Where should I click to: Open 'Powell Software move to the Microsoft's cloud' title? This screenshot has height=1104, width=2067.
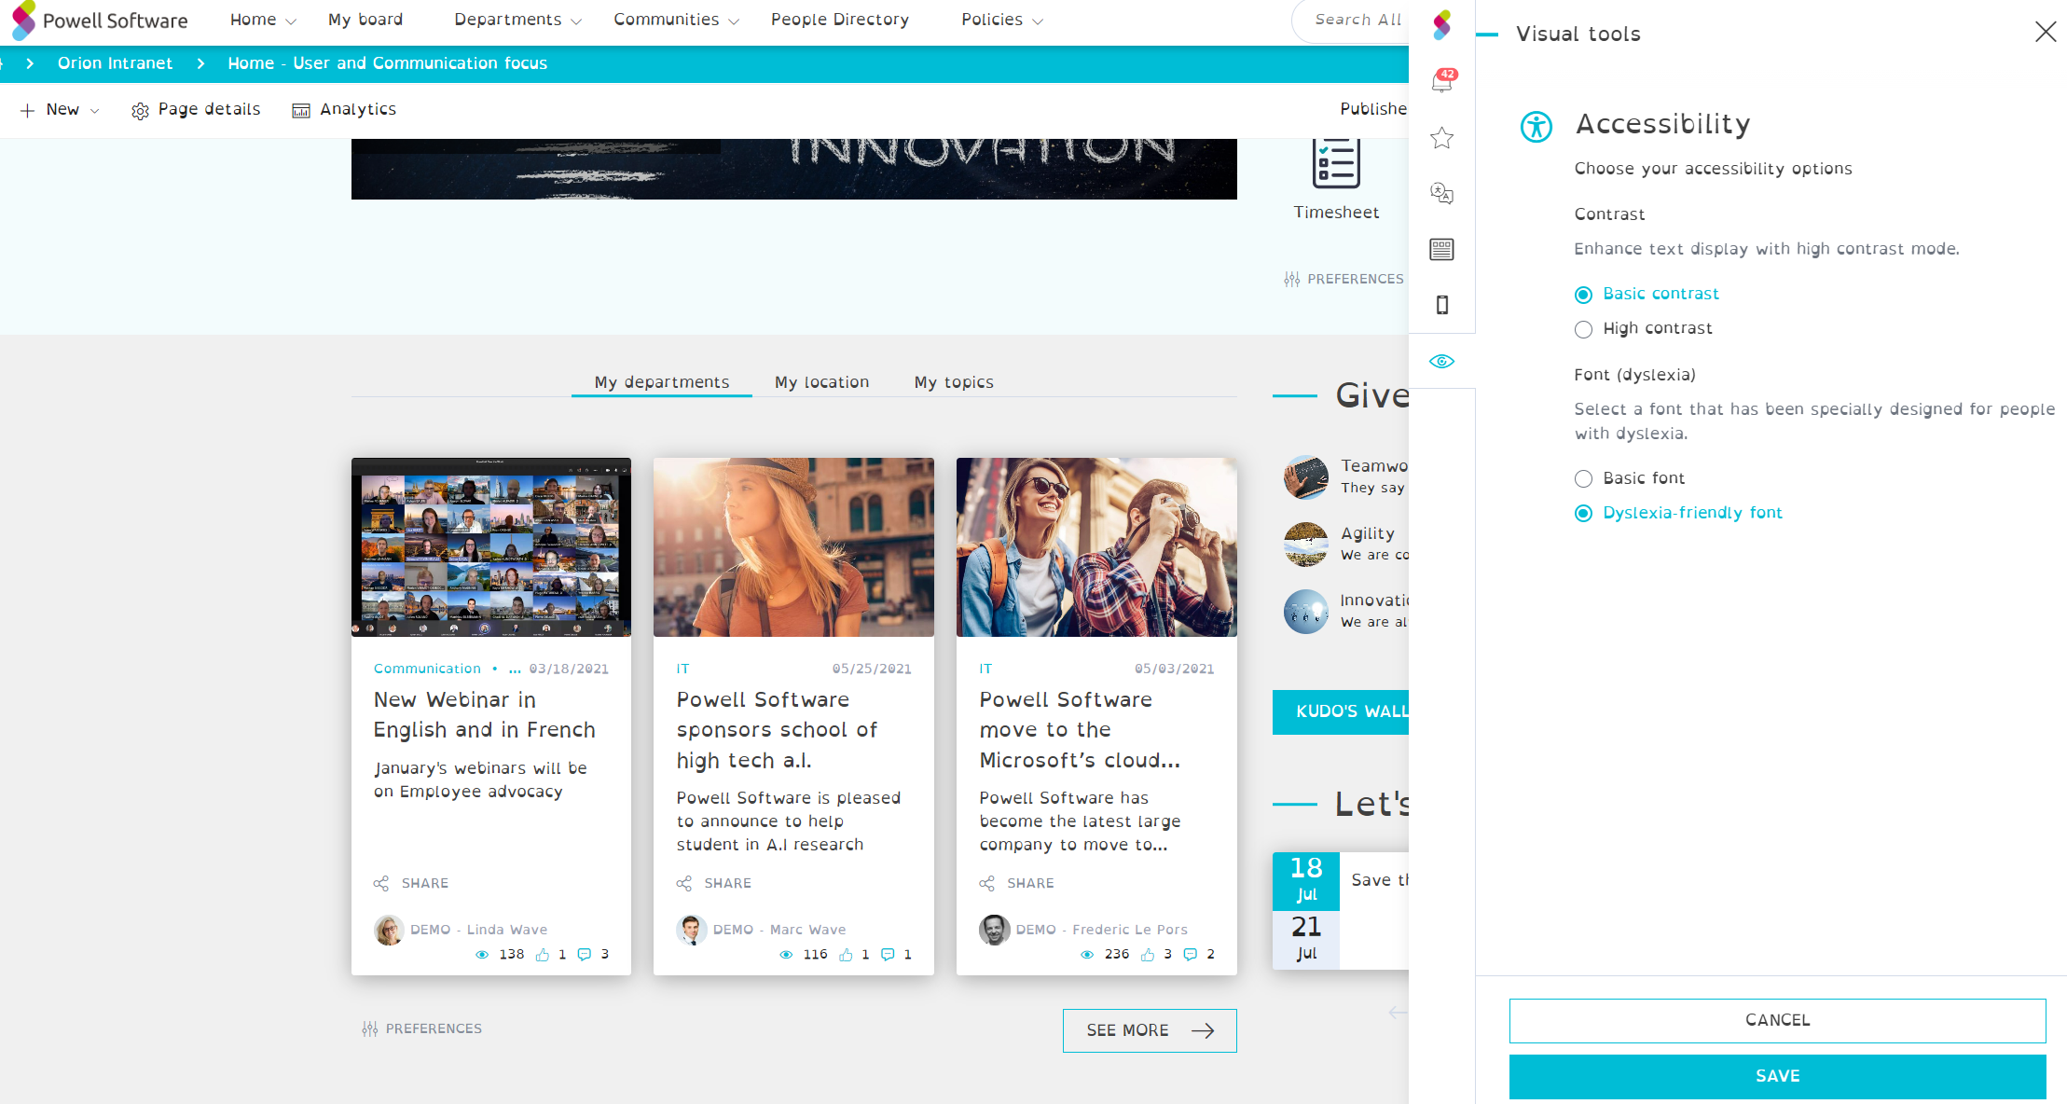click(1080, 730)
